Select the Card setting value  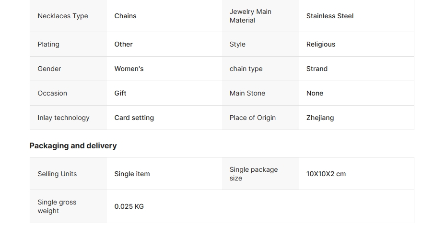pos(134,118)
